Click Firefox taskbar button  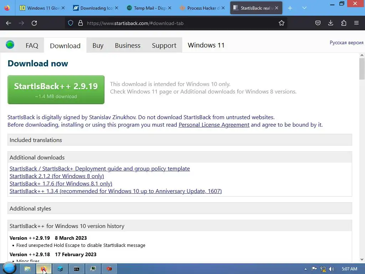click(x=44, y=269)
